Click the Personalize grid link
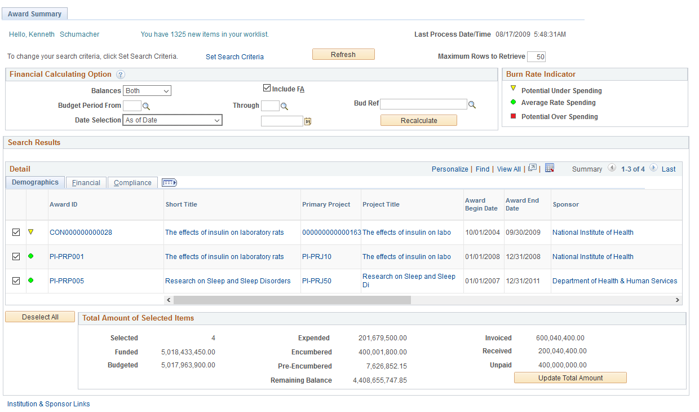The image size is (699, 412). (450, 169)
